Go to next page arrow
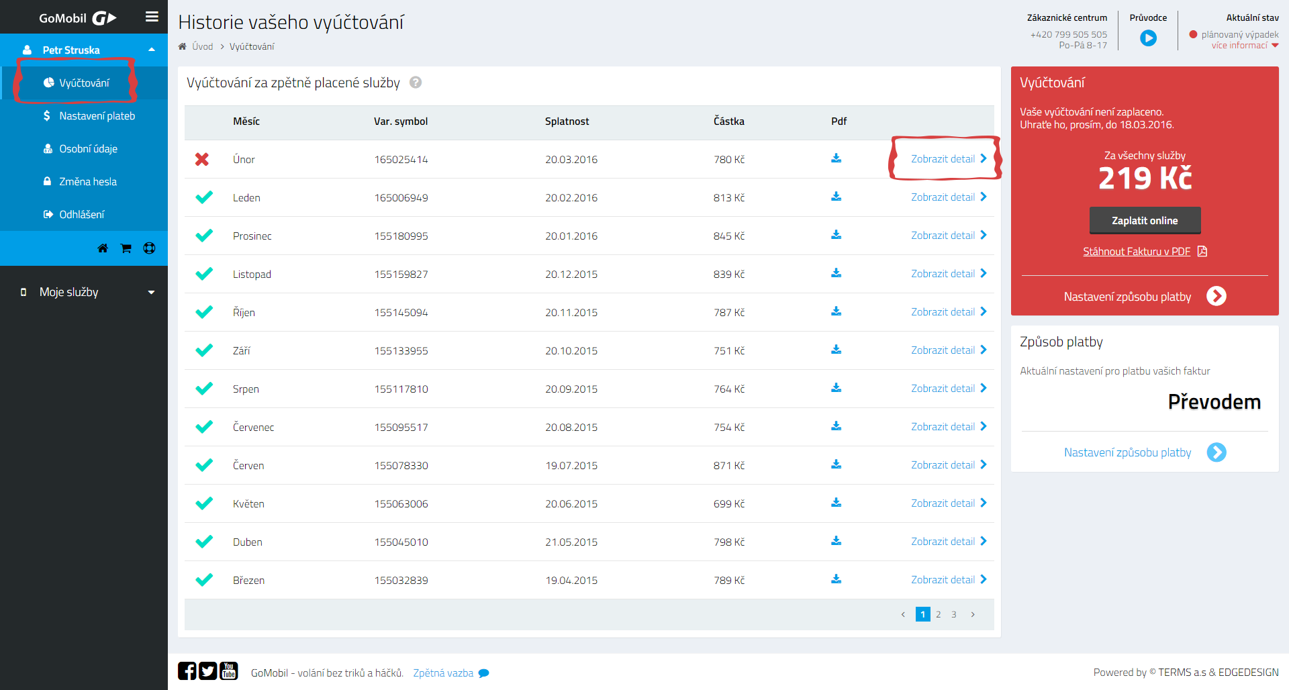 pos(973,614)
